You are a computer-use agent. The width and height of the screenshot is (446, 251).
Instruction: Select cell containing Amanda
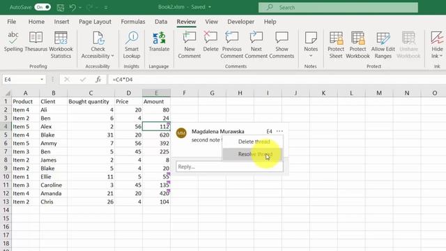53,194
